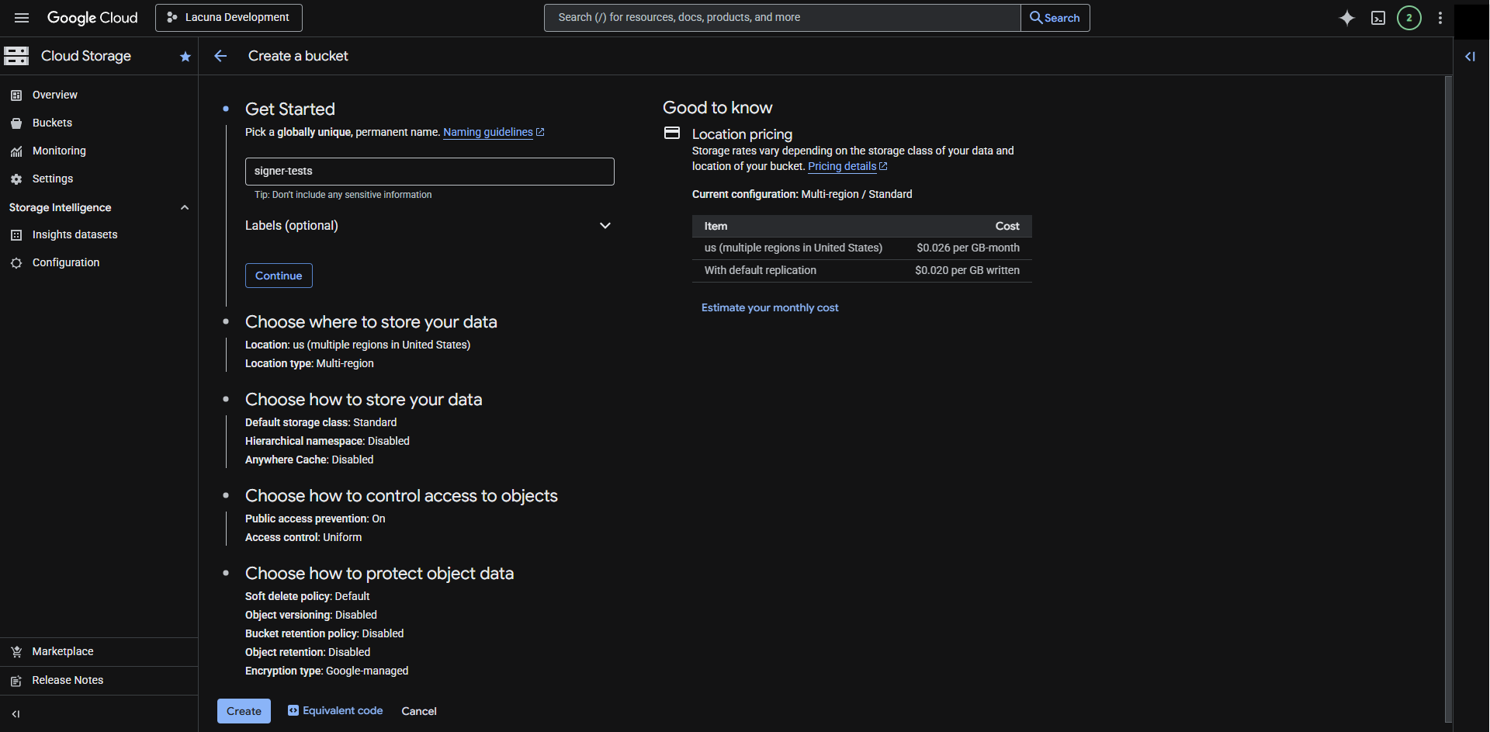Expand the Labels (optional) section
This screenshot has width=1490, height=732.
(x=605, y=226)
